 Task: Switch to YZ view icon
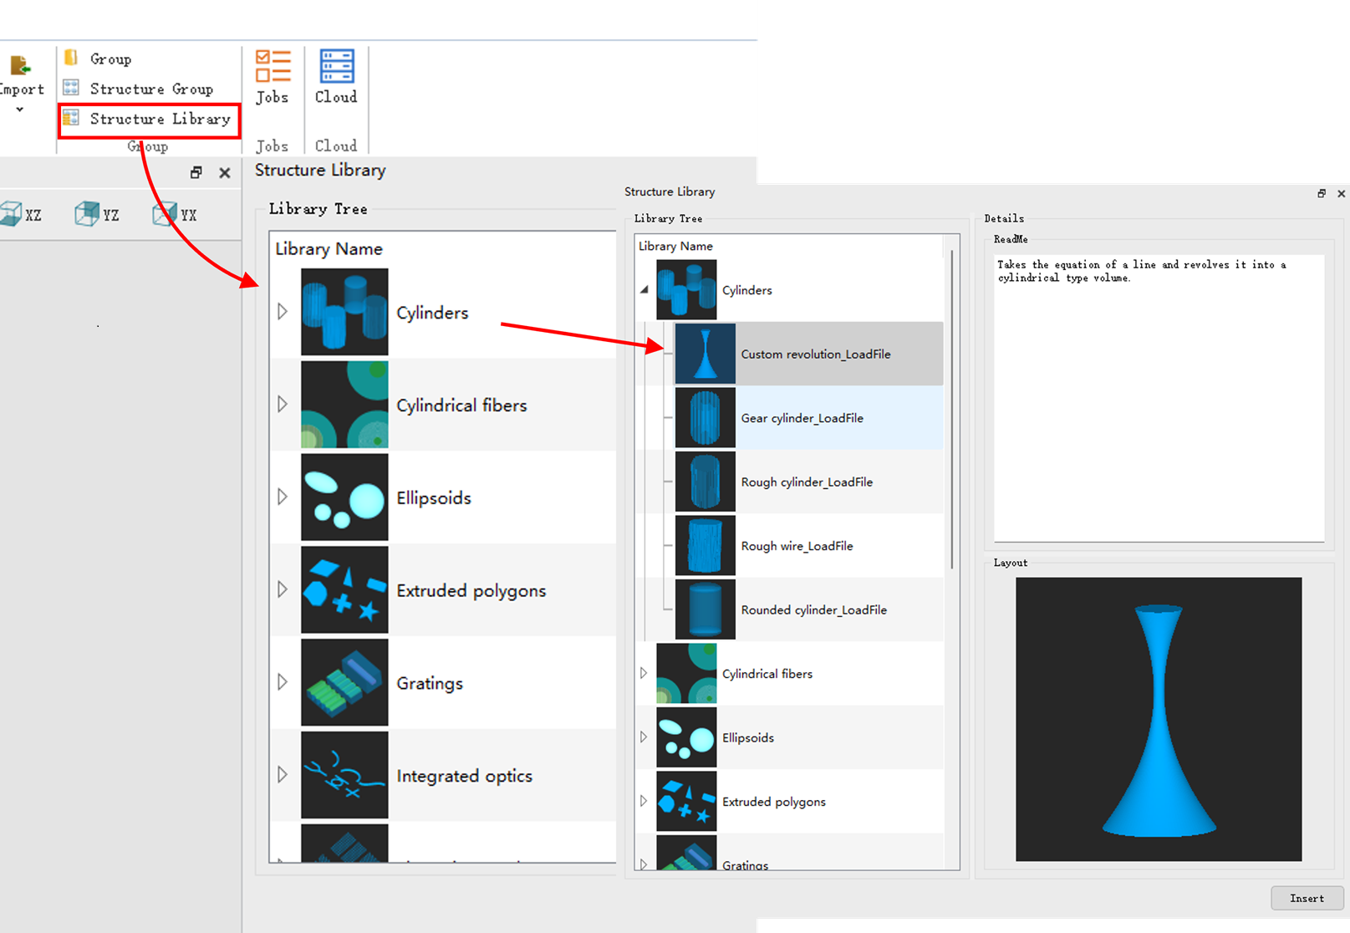coord(86,214)
